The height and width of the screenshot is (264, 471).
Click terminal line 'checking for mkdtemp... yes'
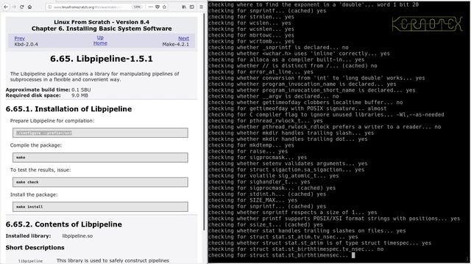tap(251, 145)
